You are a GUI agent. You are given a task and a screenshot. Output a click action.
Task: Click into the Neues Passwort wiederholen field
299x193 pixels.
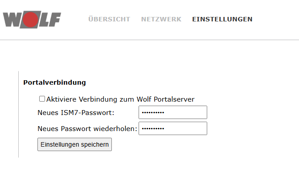pyautogui.click(x=173, y=129)
